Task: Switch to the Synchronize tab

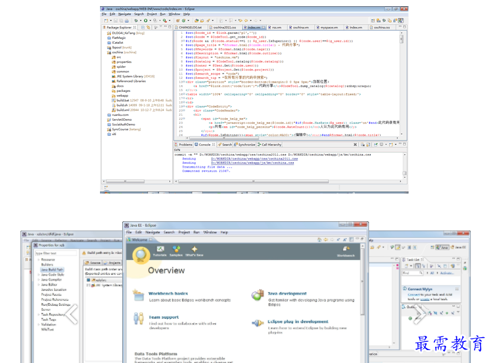Action: 244,144
